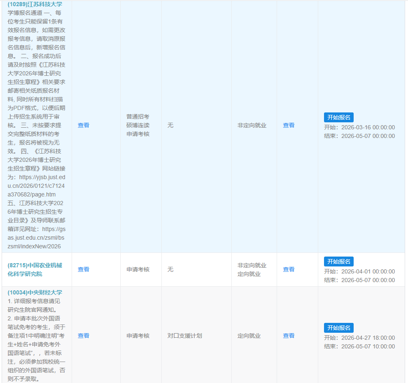Select 非定向就业 text in 中国农业机械化科学研究院 row
The image size is (408, 383).
pyautogui.click(x=252, y=265)
